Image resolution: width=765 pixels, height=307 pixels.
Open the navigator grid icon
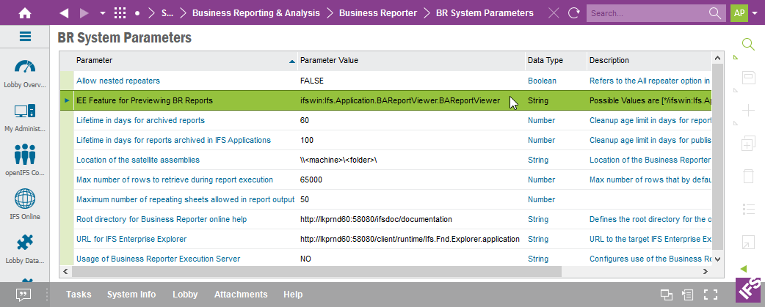120,13
